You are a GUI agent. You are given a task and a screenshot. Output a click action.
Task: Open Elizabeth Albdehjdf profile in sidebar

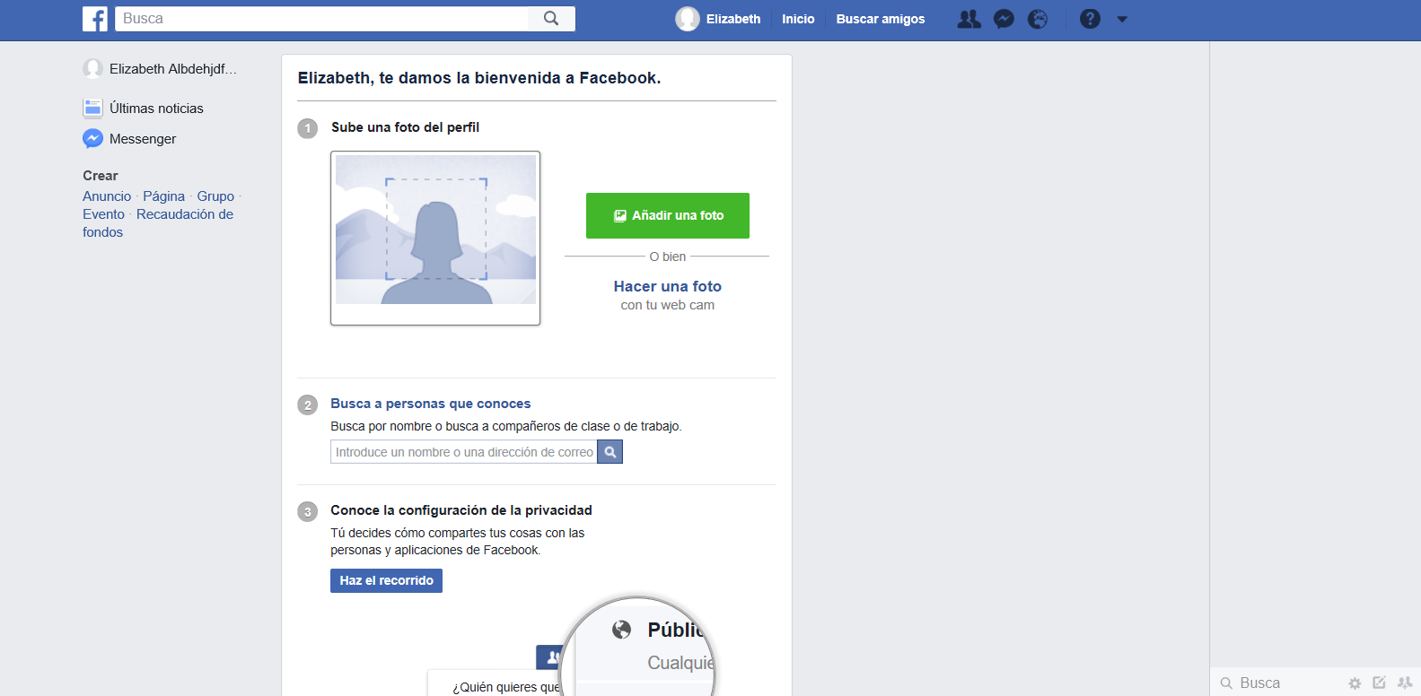(x=172, y=69)
